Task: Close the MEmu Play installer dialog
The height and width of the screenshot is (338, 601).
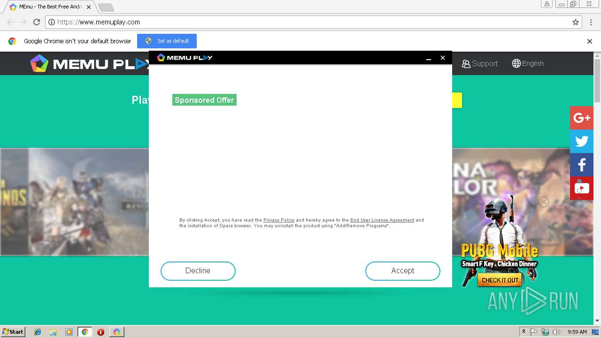Action: [442, 58]
